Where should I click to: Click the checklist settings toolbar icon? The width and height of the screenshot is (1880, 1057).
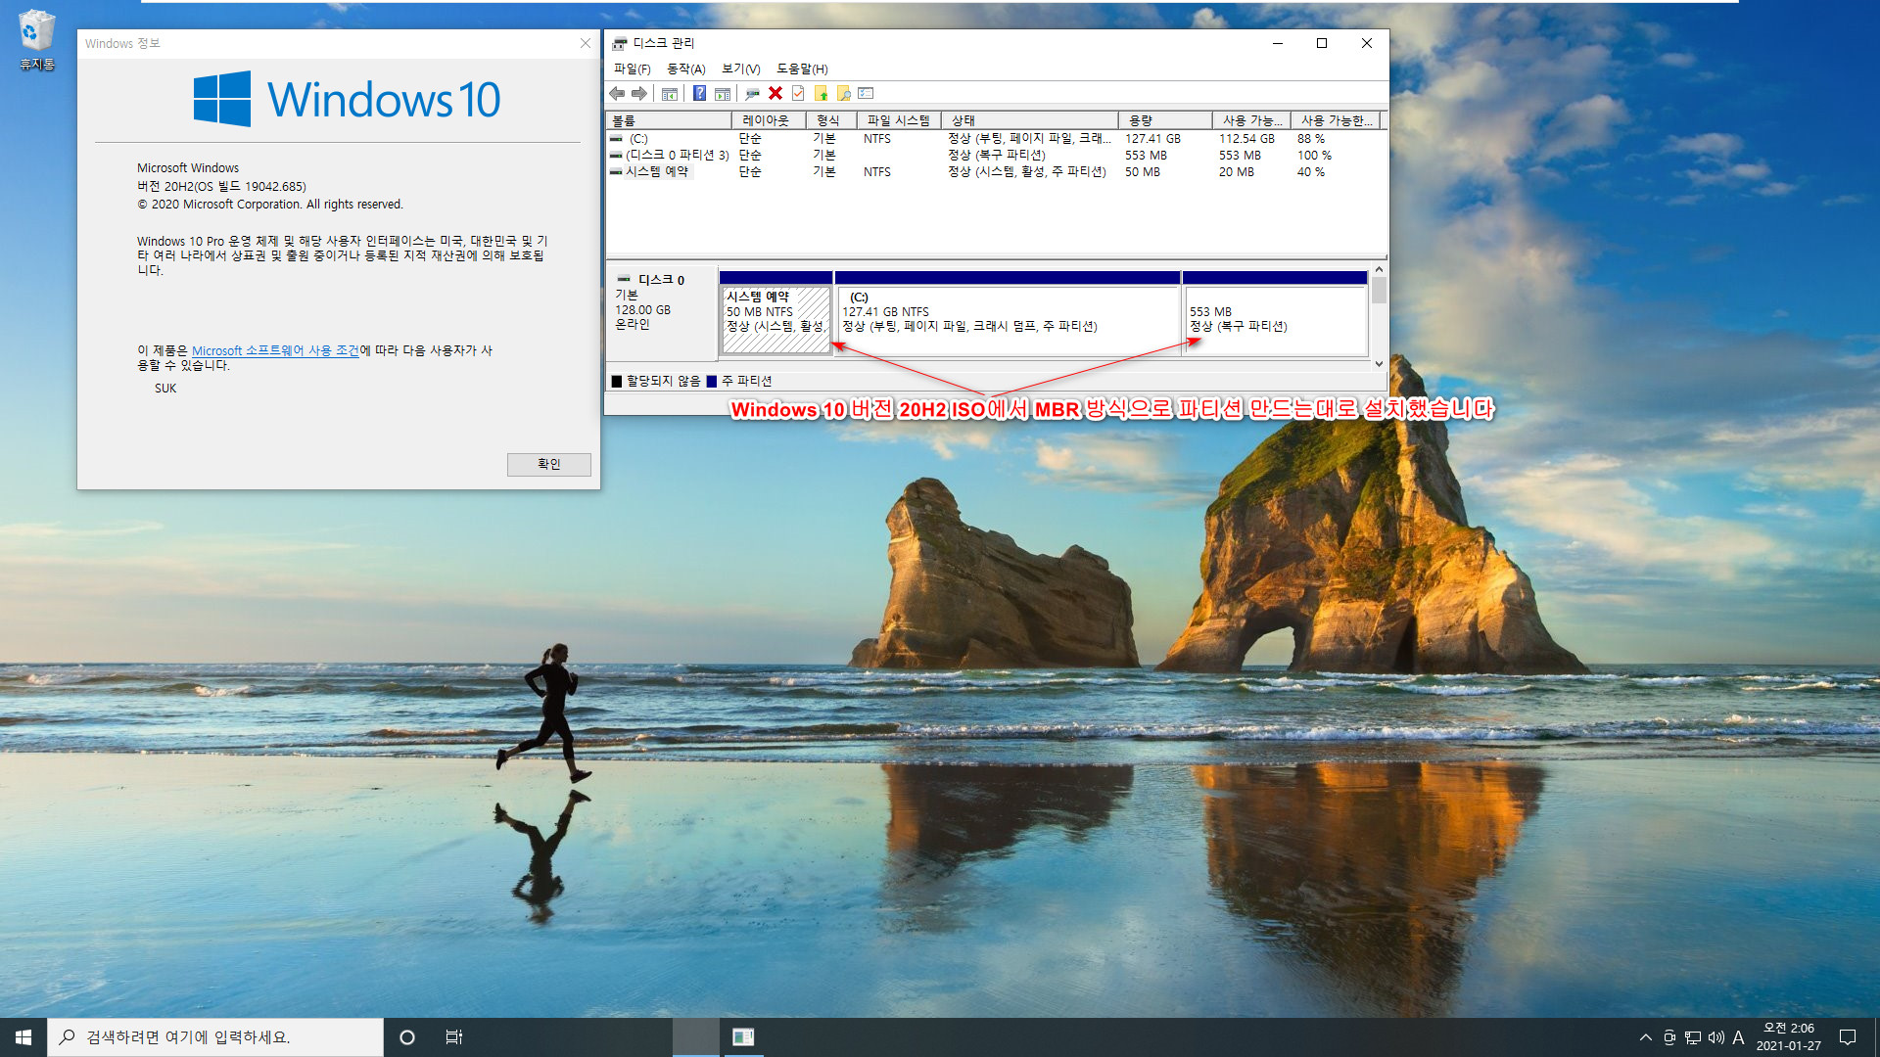tap(866, 93)
